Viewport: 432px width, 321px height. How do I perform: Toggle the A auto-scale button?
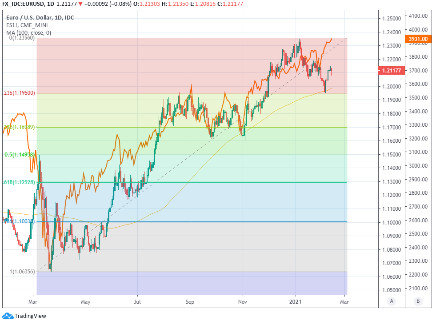tap(392, 301)
